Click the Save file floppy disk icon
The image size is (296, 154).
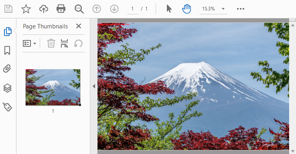click(8, 9)
